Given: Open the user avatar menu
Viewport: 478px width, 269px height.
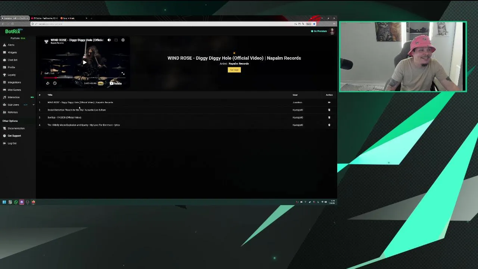Looking at the screenshot, I should click(x=332, y=31).
